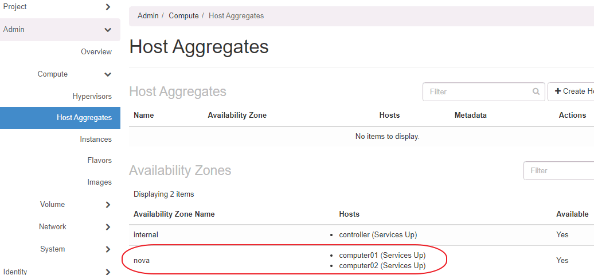Open Instances from the Compute menu
594x275 pixels.
(x=96, y=140)
